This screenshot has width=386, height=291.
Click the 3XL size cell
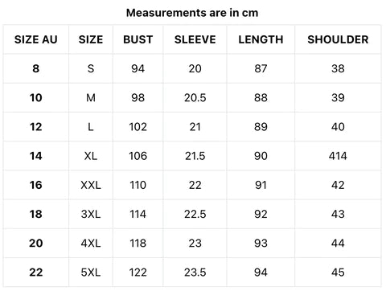pos(91,215)
